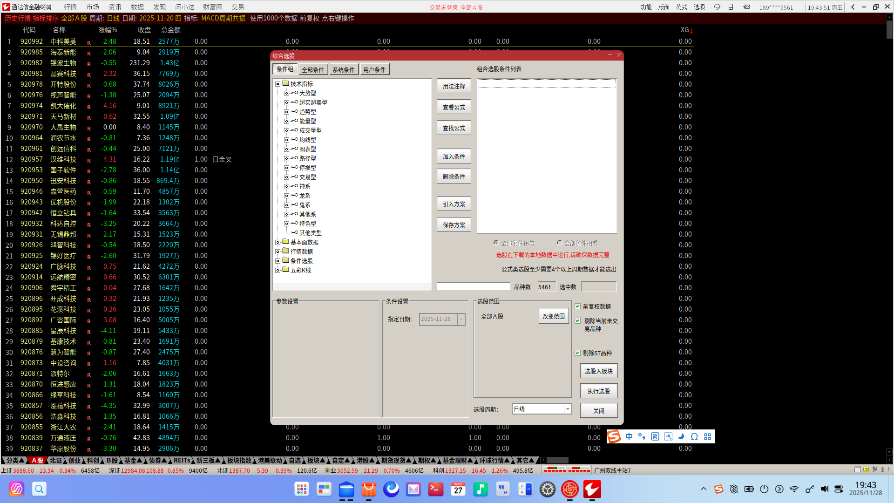Click the online service headset icon
The height and width of the screenshot is (503, 894).
point(717,7)
